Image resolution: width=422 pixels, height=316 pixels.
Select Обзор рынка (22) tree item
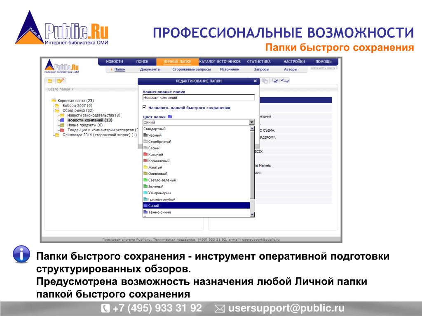click(x=78, y=110)
